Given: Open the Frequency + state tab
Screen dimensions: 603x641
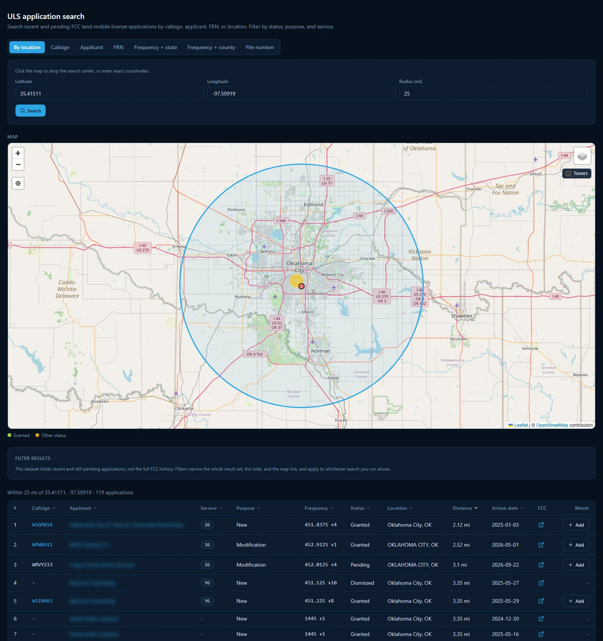Looking at the screenshot, I should point(155,47).
